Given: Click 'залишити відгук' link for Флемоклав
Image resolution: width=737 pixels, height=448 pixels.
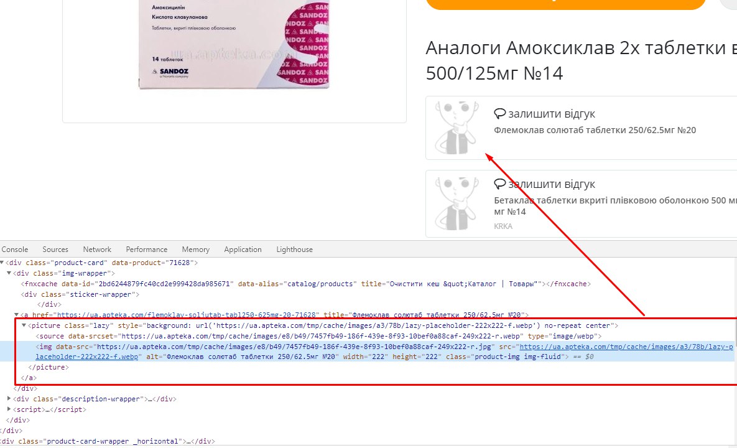Looking at the screenshot, I should click(551, 114).
